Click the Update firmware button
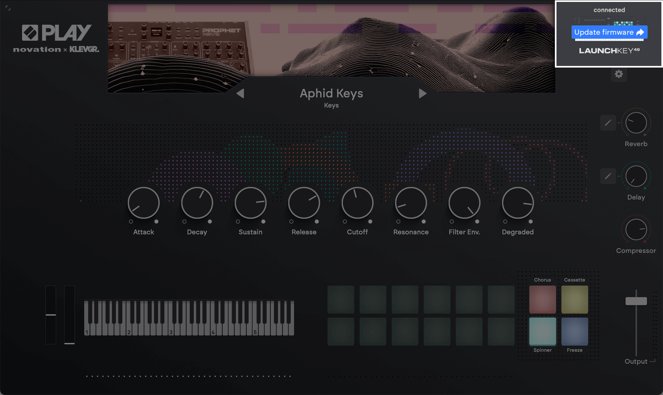663x395 pixels. point(609,32)
